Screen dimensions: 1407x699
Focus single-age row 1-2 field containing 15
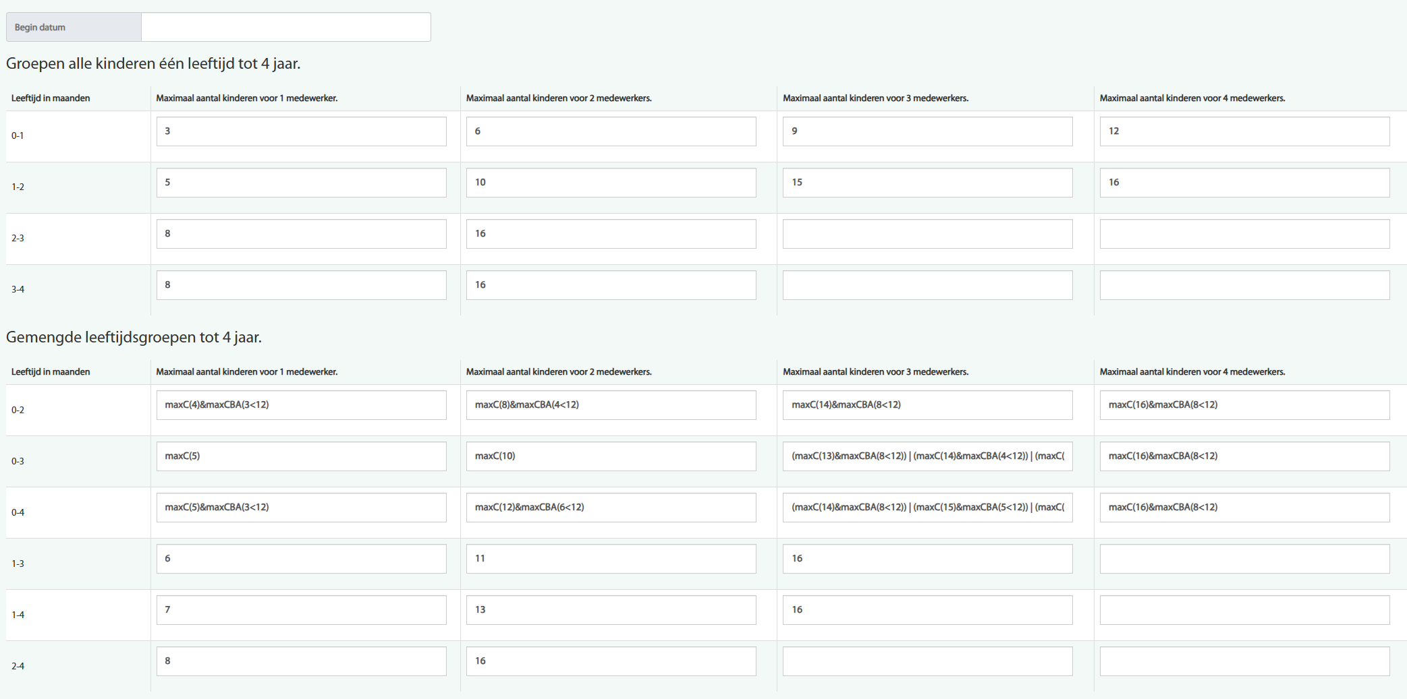click(x=927, y=183)
